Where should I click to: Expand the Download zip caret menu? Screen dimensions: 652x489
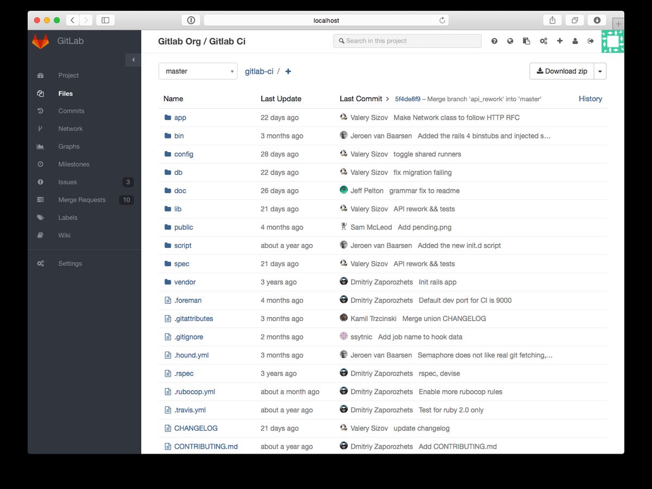600,71
